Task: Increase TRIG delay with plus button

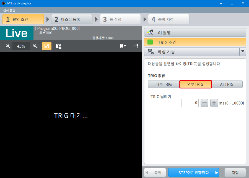Action: coord(214,103)
